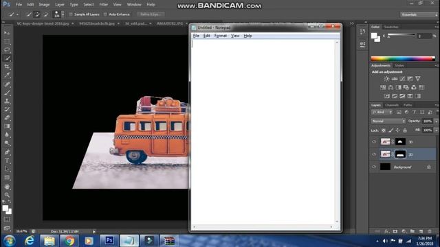Switch to the Swatches tab

pyautogui.click(x=391, y=27)
